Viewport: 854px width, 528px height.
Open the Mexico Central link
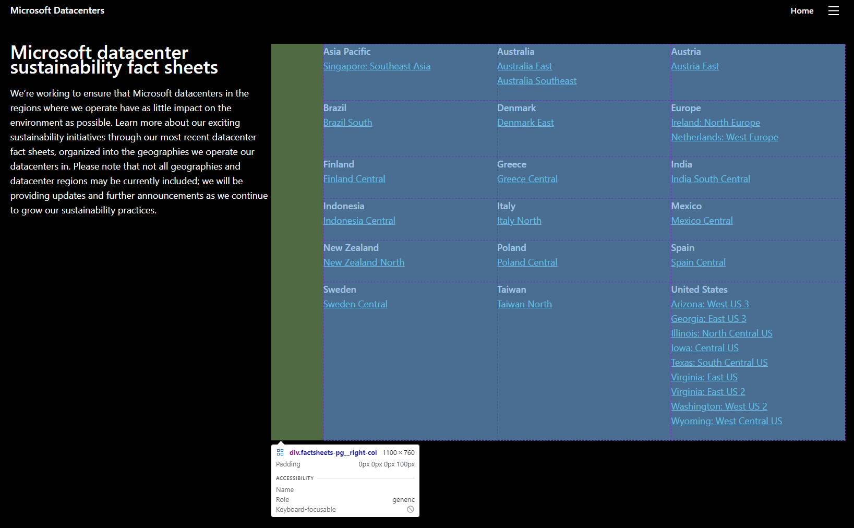tap(702, 221)
